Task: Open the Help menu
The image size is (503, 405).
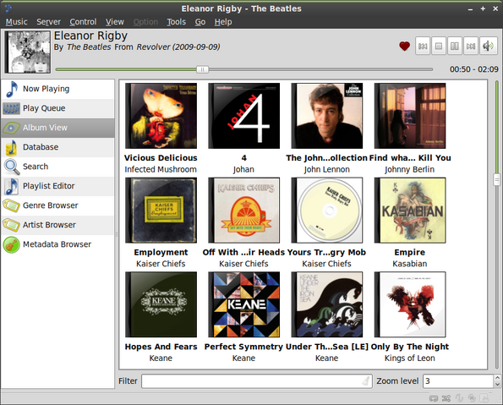Action: (x=223, y=22)
